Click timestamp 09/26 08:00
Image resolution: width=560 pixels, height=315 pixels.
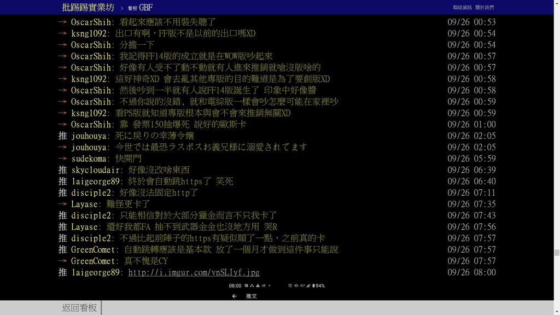click(x=471, y=272)
